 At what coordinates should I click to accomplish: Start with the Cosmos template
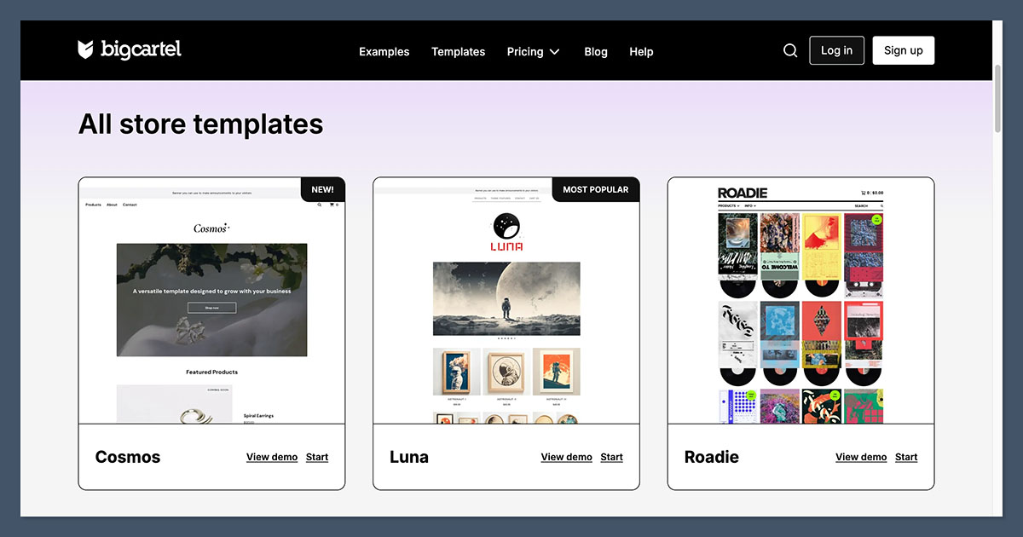[x=317, y=457]
